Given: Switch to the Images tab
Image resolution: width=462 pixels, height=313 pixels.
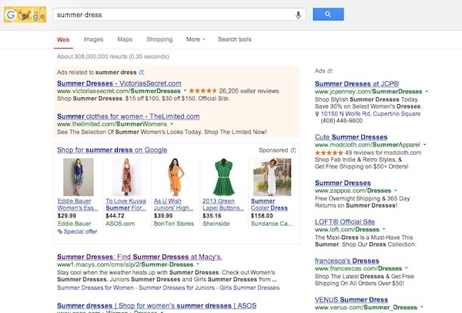Looking at the screenshot, I should [x=93, y=39].
